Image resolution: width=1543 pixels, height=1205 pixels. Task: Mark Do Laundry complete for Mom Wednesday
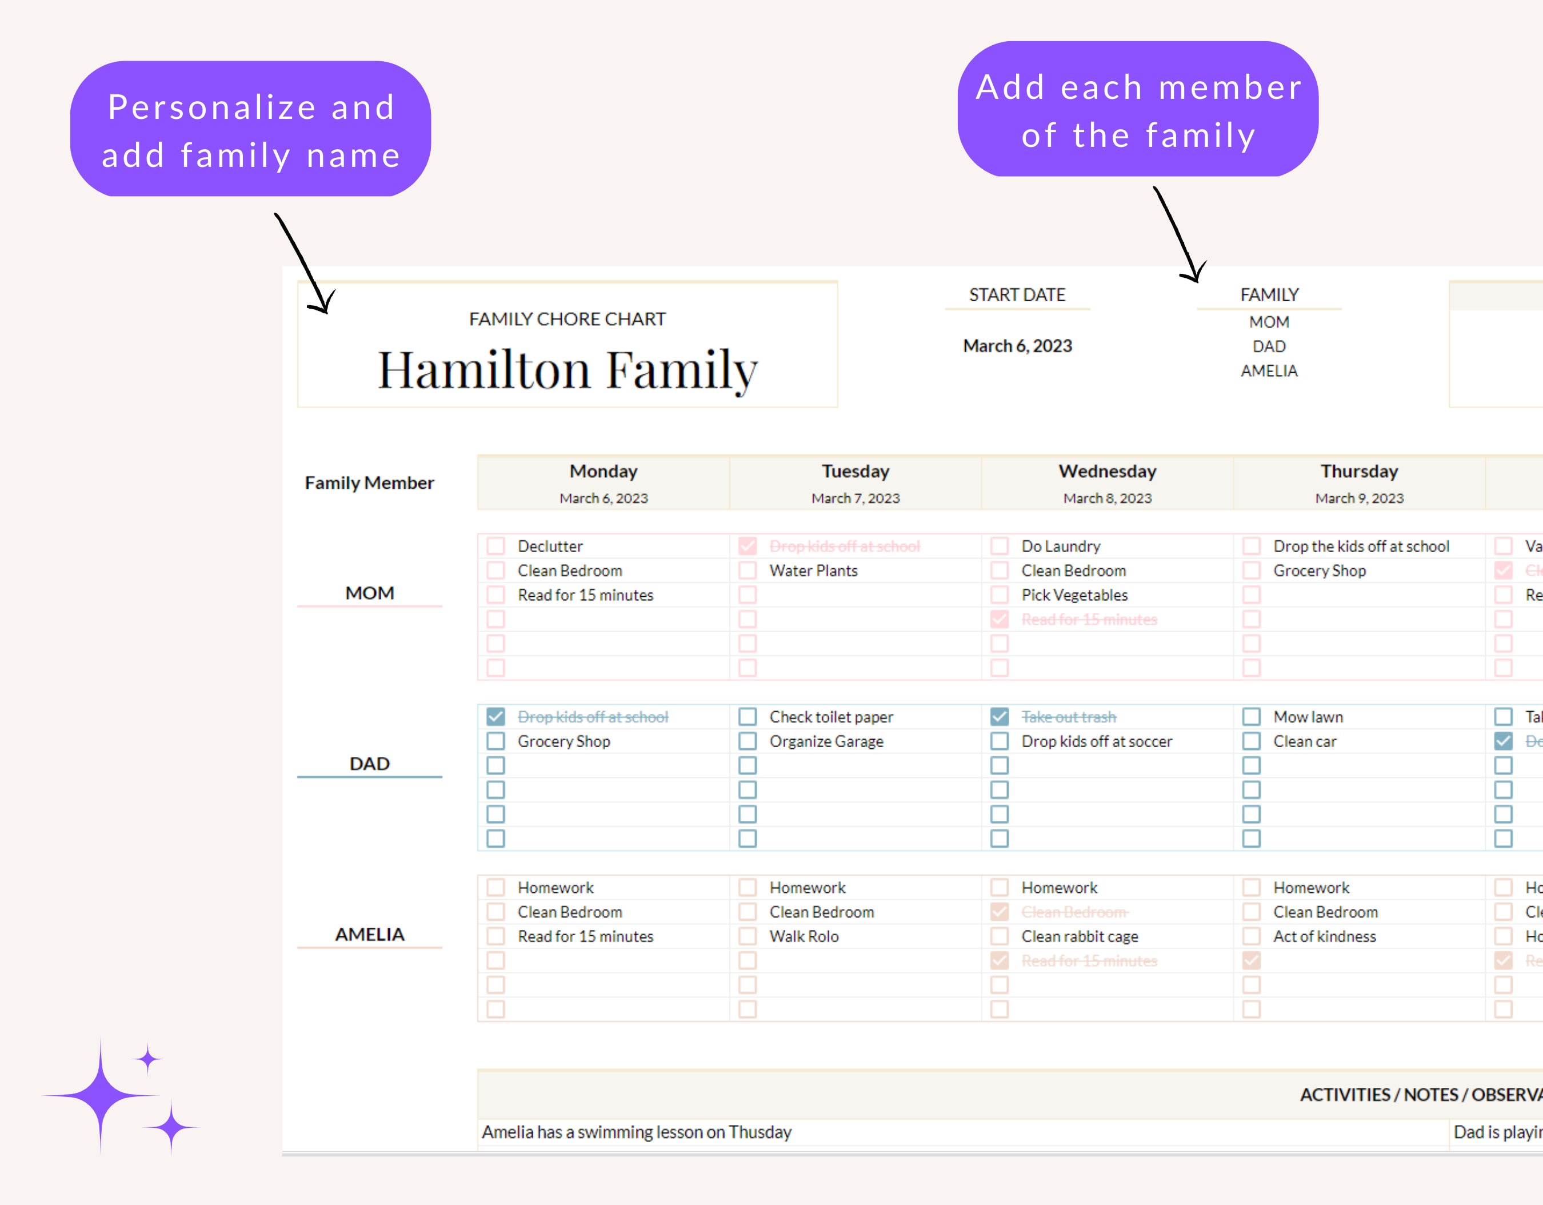(1000, 545)
